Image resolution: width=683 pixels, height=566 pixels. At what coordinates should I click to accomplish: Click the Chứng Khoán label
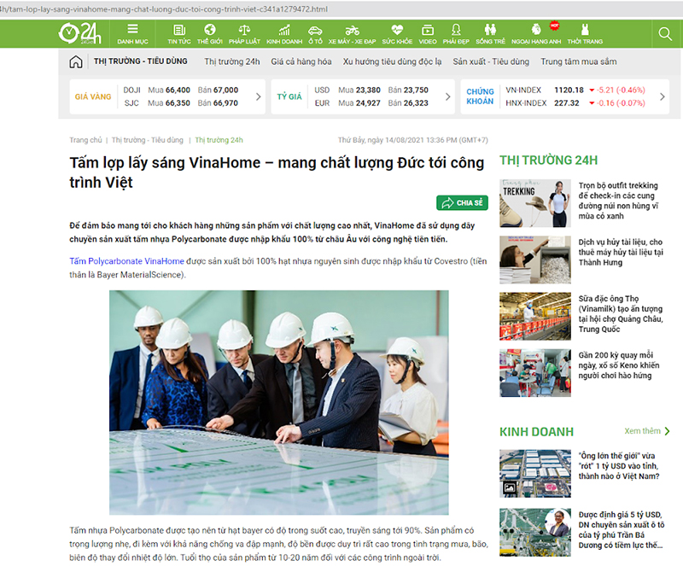click(480, 96)
